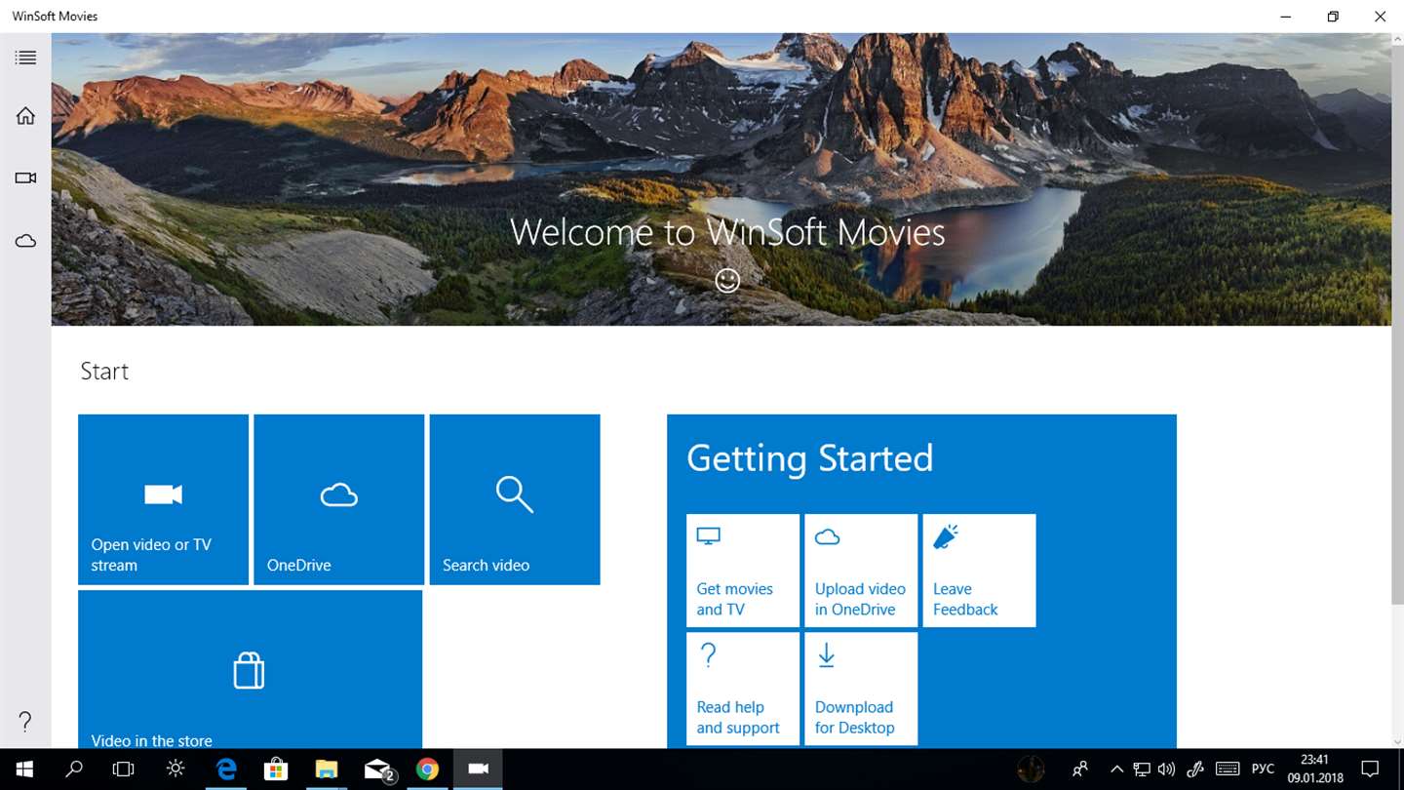Click the smiley face icon in banner
The height and width of the screenshot is (790, 1404).
pos(727,281)
